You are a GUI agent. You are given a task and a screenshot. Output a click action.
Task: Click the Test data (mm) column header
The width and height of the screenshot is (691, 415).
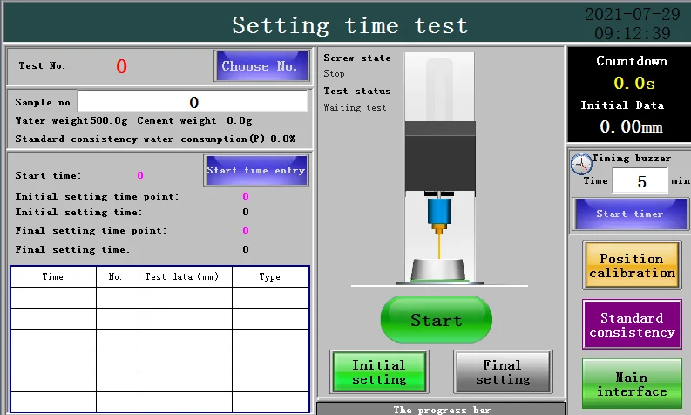click(186, 277)
